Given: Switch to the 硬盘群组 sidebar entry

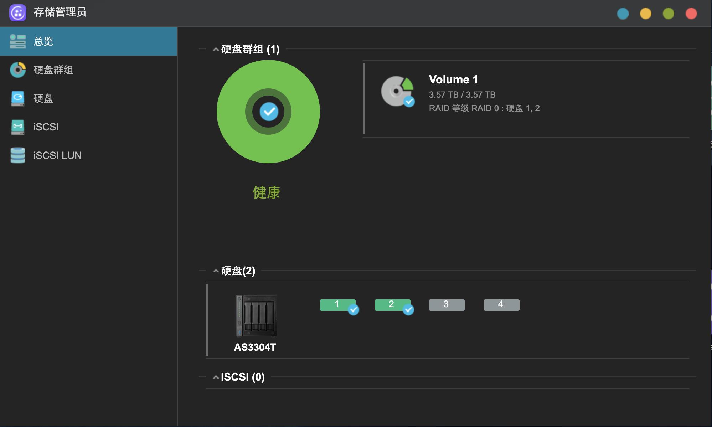Looking at the screenshot, I should coord(53,70).
